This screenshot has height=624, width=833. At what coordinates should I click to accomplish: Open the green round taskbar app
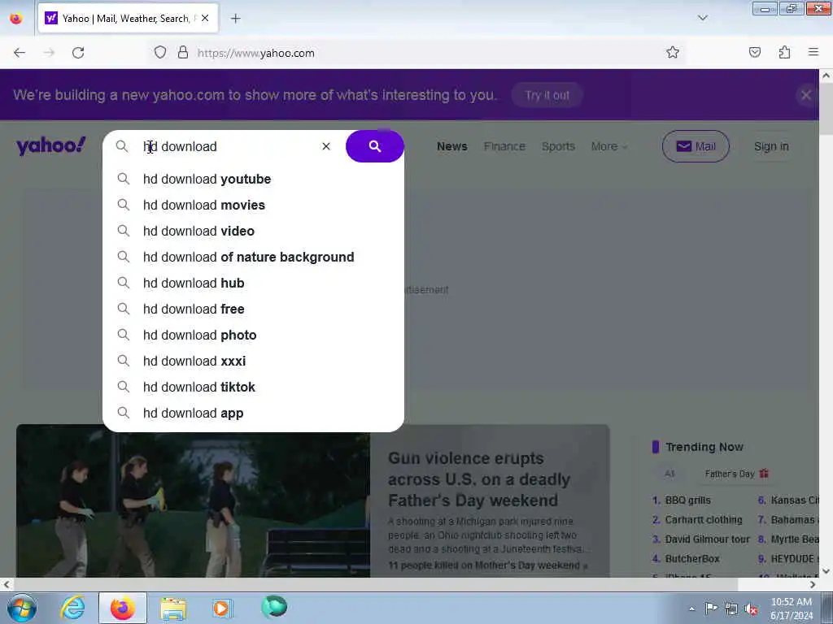(274, 606)
